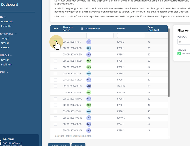Collapse the Benchmarks section chevron
Image resolution: width=190 pixels, height=146 pixels.
point(15,34)
